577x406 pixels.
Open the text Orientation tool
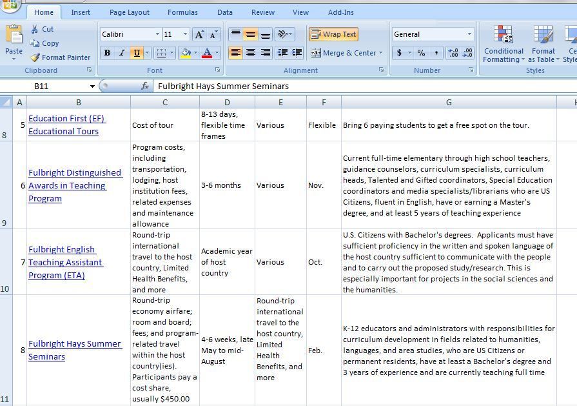(x=284, y=35)
